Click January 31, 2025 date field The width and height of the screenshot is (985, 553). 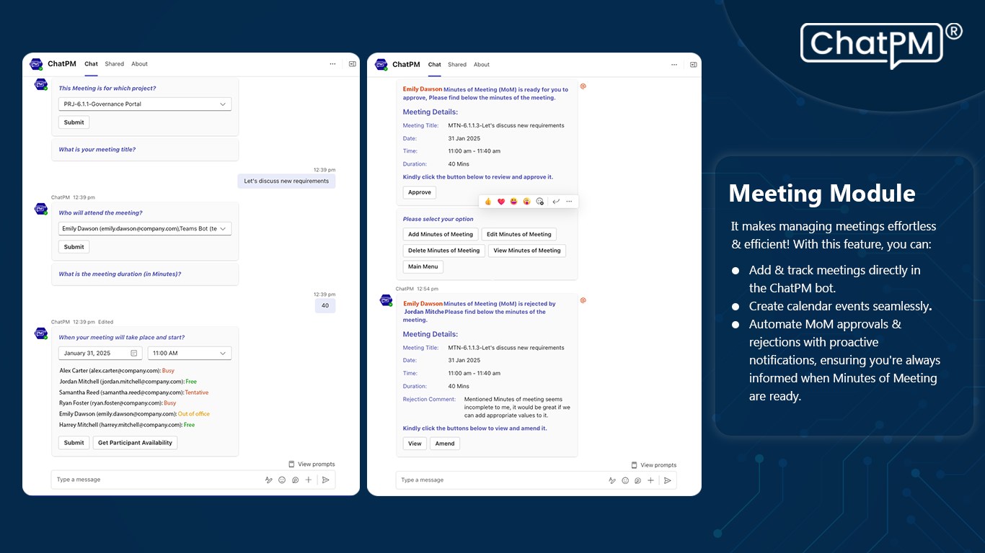point(99,353)
